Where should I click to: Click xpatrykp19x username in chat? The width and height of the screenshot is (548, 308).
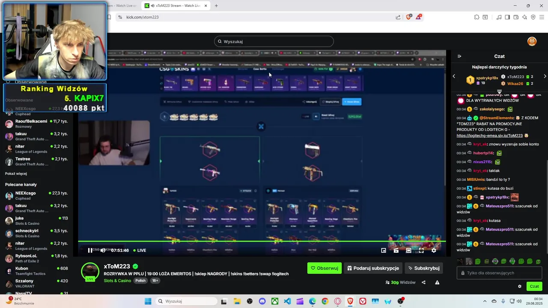pos(497,197)
